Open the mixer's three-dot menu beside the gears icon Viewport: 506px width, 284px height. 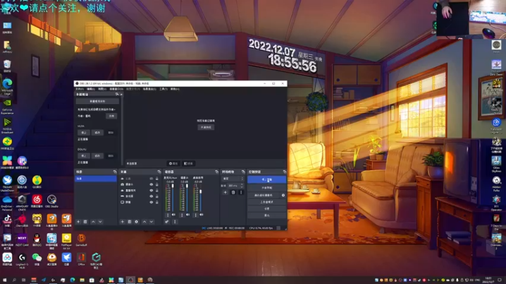click(175, 222)
